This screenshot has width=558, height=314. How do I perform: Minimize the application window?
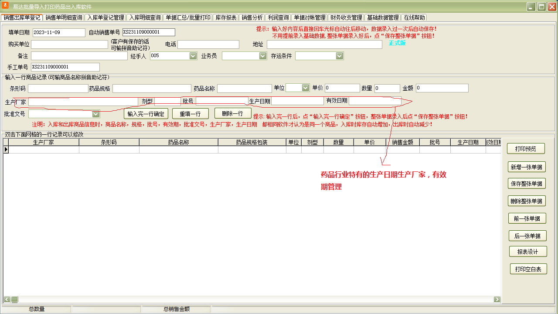(531, 7)
